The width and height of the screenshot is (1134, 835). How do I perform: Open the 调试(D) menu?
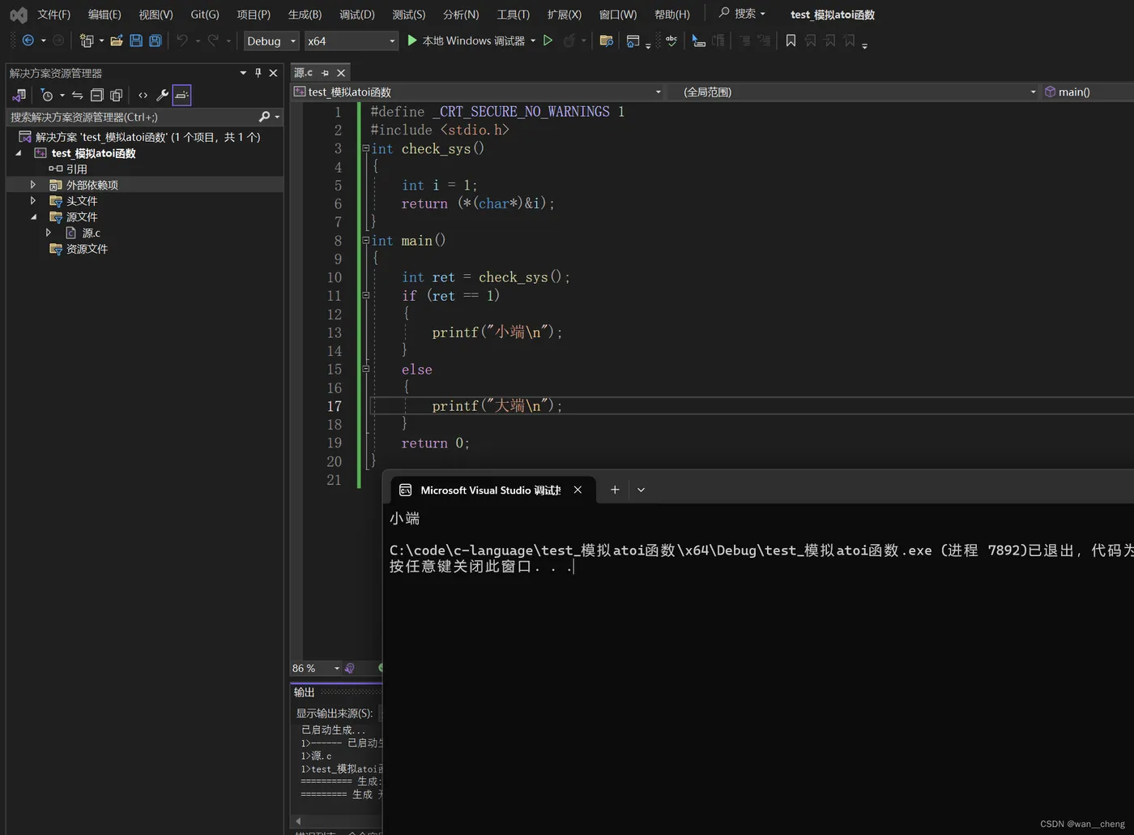pos(357,15)
